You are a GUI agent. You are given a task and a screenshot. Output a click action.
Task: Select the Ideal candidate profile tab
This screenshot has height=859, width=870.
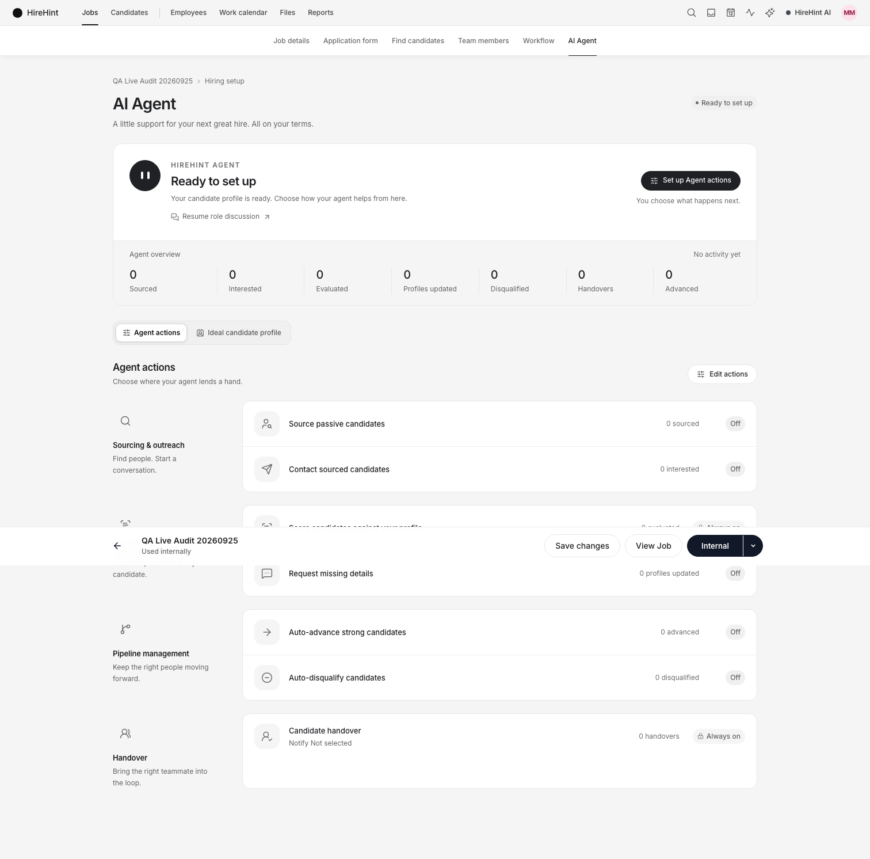(x=239, y=333)
